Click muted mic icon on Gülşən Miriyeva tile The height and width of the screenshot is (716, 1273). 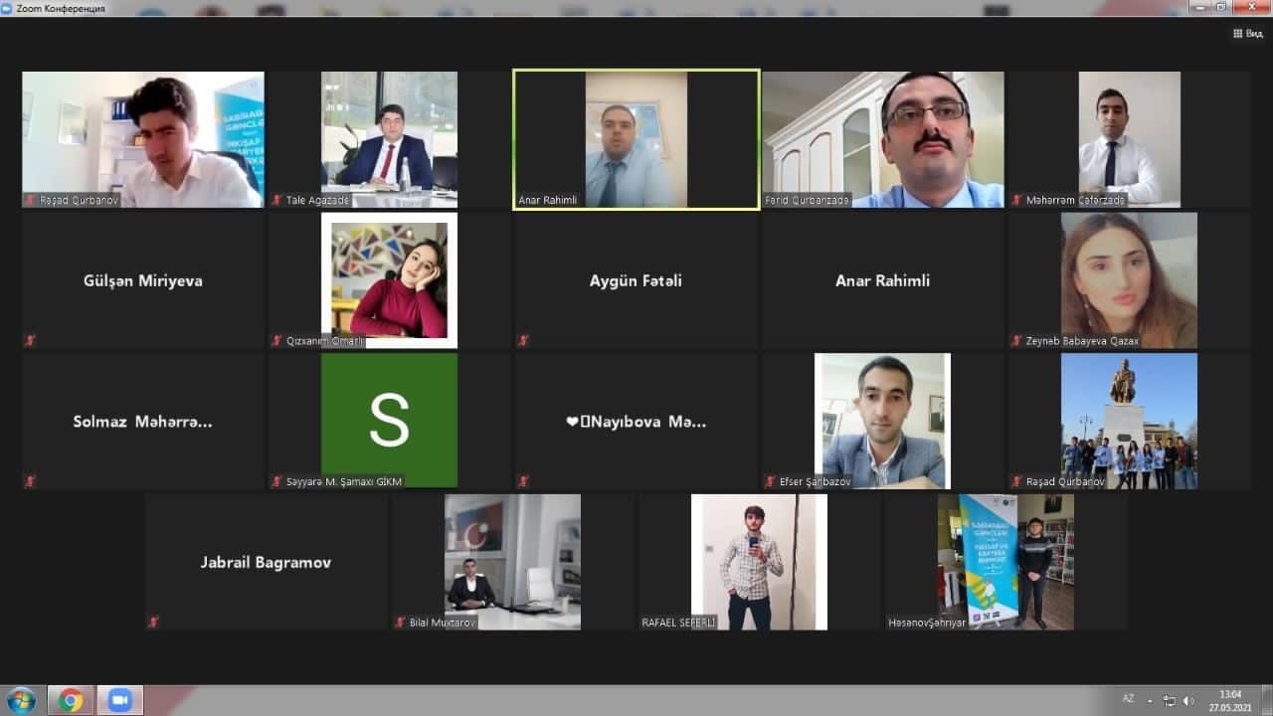(x=30, y=340)
